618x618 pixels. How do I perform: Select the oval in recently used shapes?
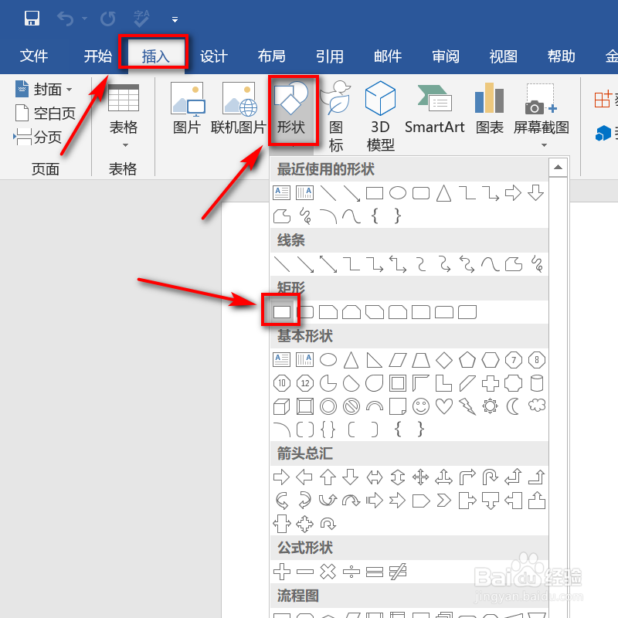click(398, 193)
